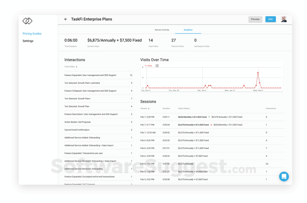Click Additional Service Added: Onboarding + Data Import

pyautogui.click(x=99, y=145)
